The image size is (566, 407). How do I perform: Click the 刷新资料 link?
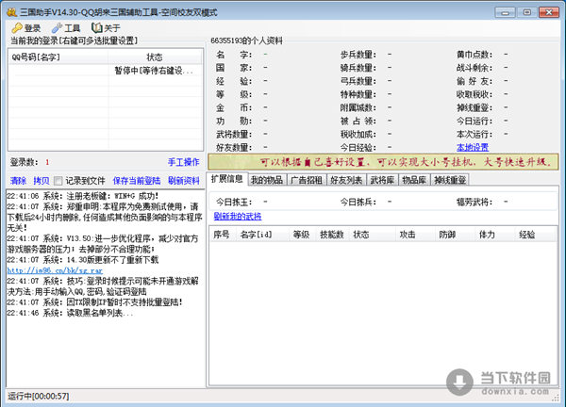point(184,181)
